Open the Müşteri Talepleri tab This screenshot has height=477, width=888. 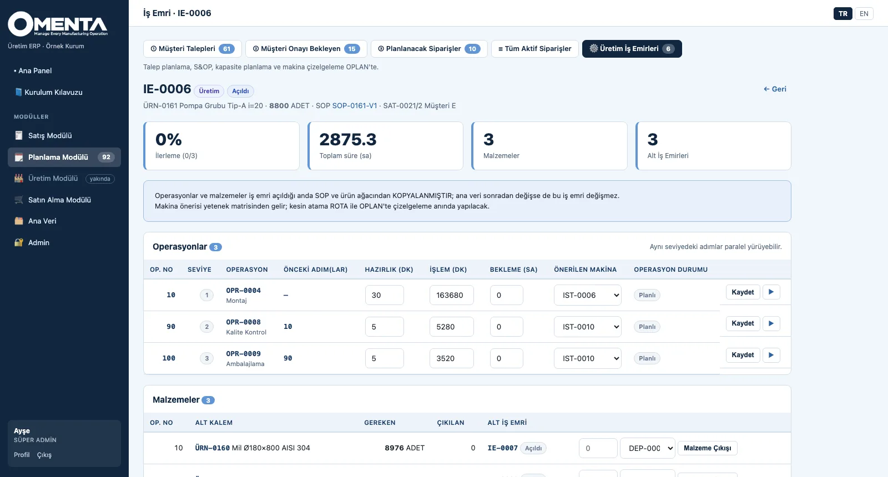click(x=193, y=49)
